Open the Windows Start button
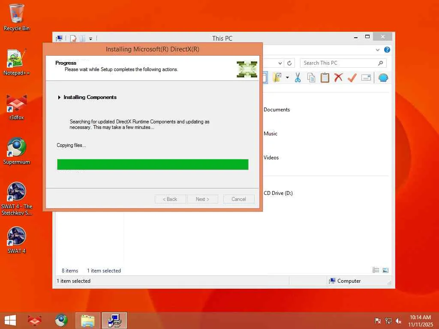Viewport: 439px width, 329px height. click(10, 320)
